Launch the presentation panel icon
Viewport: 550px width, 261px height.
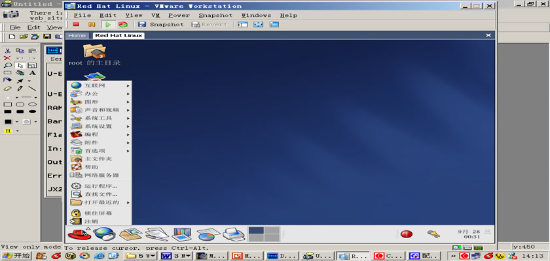coord(182,234)
